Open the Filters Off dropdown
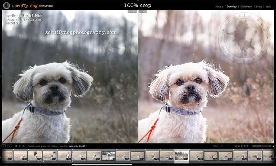Image resolution: width=276 pixels, height=166 pixels. click(261, 146)
